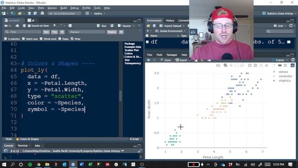Select the plotly Lasso Select tool
298x168 pixels.
click(242, 65)
